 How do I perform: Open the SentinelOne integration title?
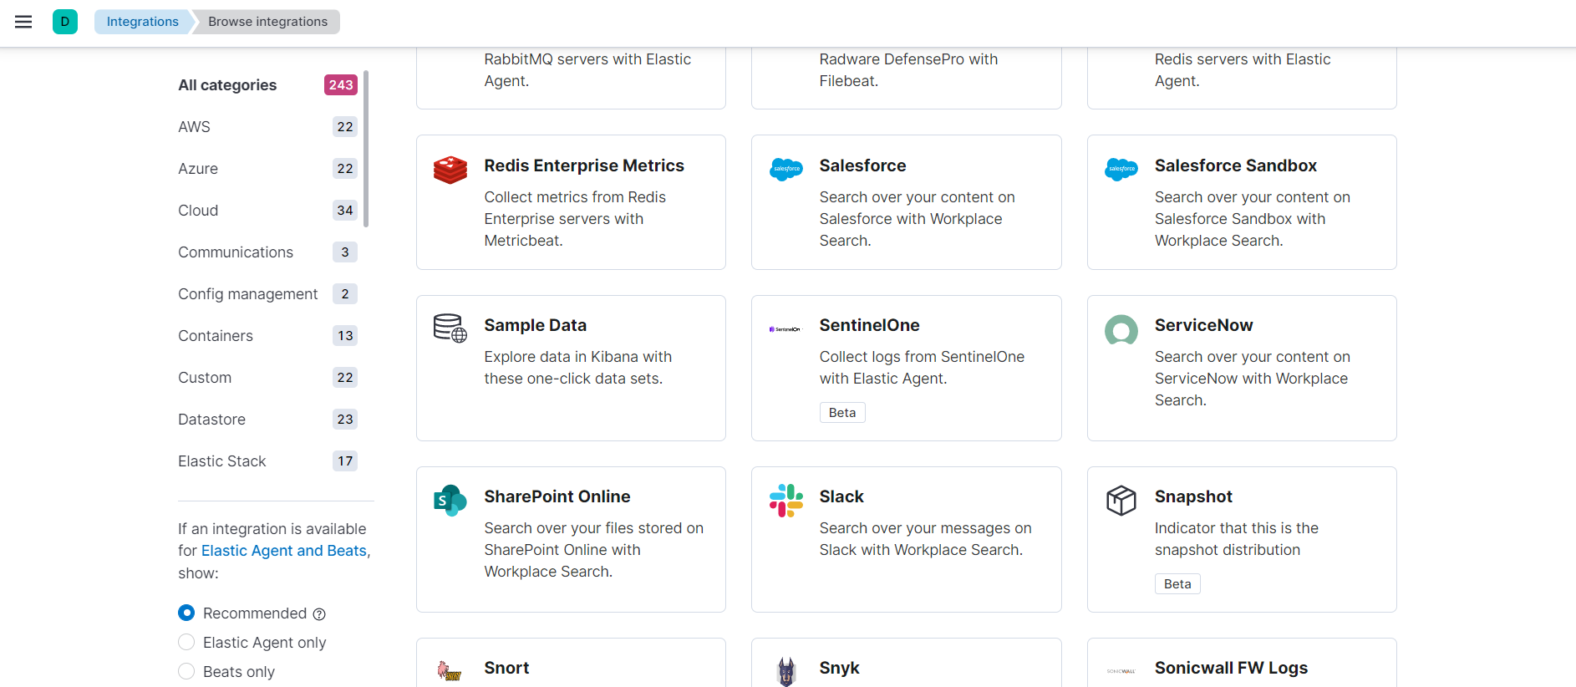pyautogui.click(x=869, y=325)
